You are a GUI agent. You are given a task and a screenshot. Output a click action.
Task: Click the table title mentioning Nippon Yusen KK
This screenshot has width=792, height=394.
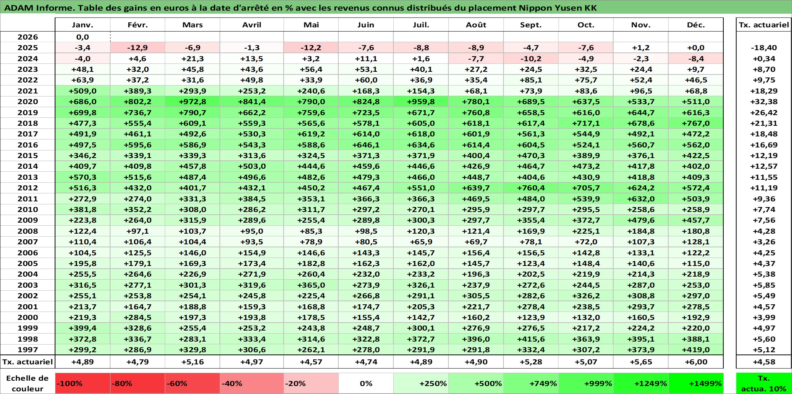(300, 8)
